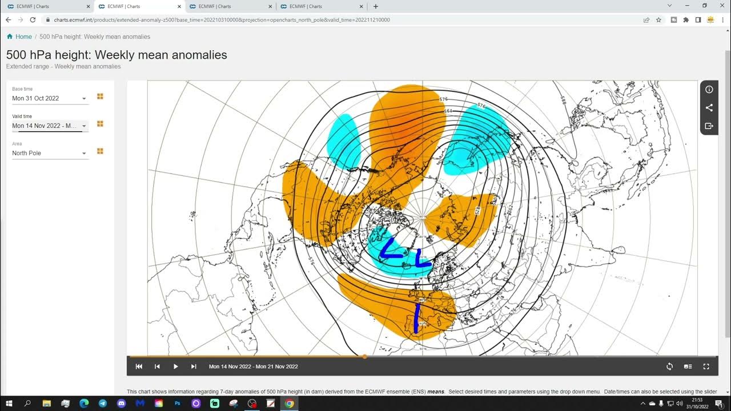The image size is (731, 411).
Task: Step back one frame in player
Action: tap(157, 366)
